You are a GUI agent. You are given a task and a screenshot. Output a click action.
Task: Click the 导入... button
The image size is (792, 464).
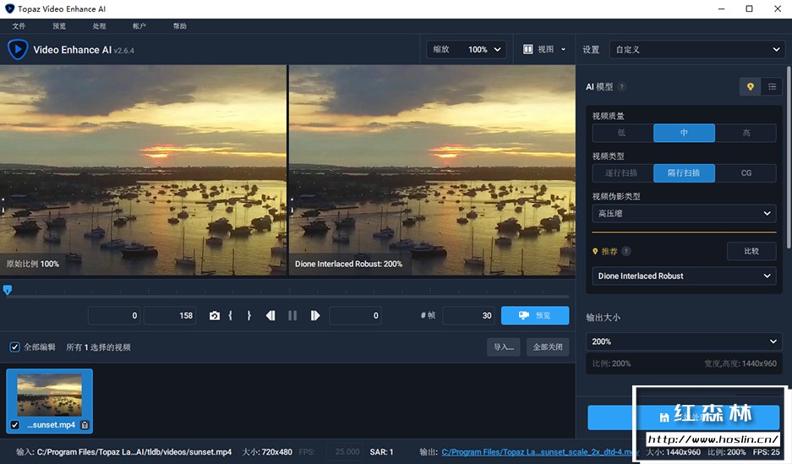point(504,347)
